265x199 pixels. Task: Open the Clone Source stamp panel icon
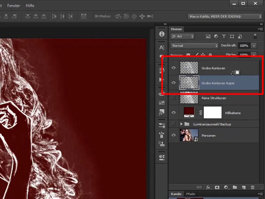(x=162, y=144)
